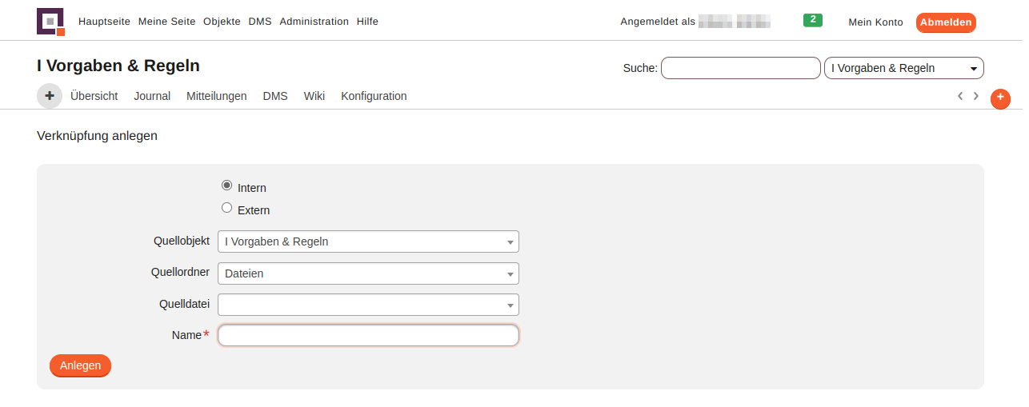
Task: Open the green notification badge showing 2
Action: (812, 20)
